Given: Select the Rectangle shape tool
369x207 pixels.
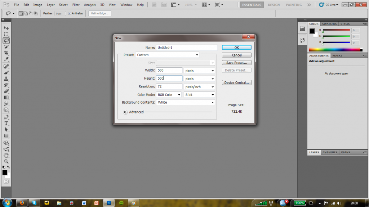Looking at the screenshot, I should tap(6, 136).
